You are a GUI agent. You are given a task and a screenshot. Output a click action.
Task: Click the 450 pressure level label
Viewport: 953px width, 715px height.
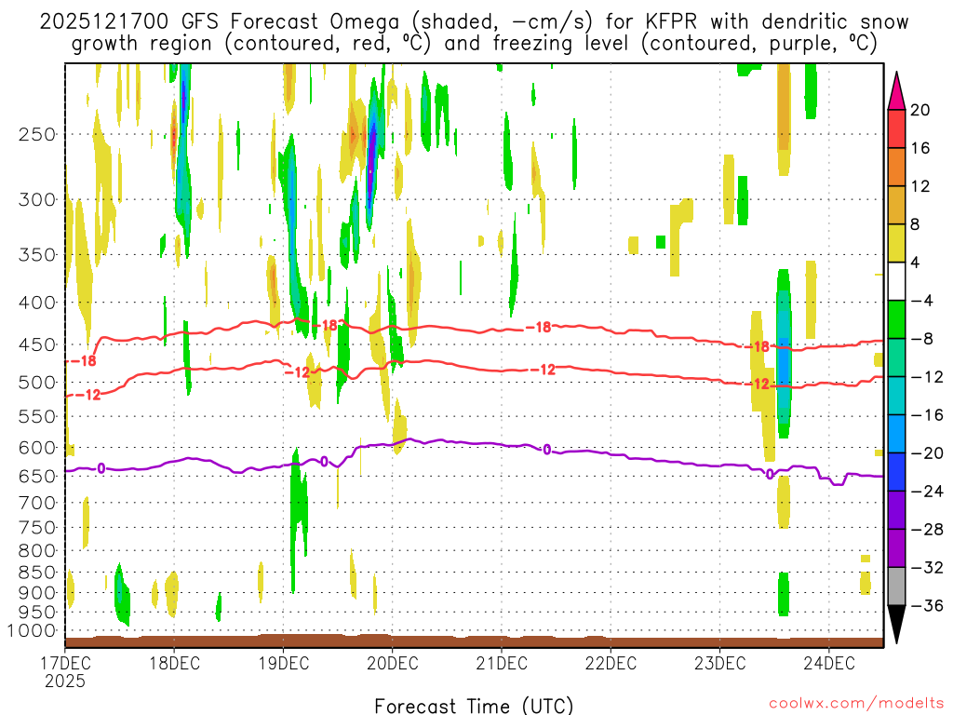[37, 344]
